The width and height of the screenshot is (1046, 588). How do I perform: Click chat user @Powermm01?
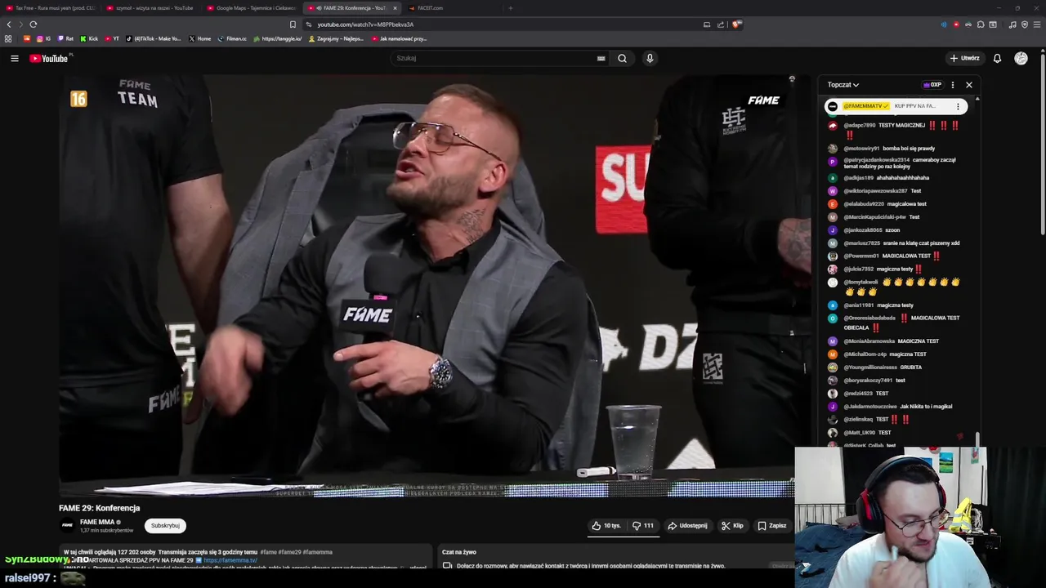point(860,256)
